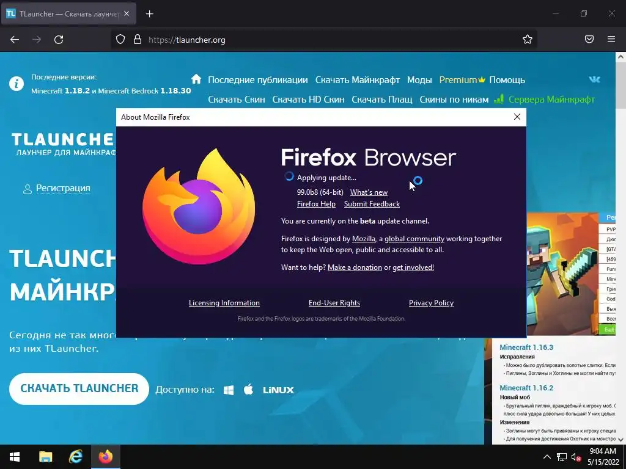This screenshot has width=626, height=469.
Task: Open Licensing Information link
Action: click(224, 303)
